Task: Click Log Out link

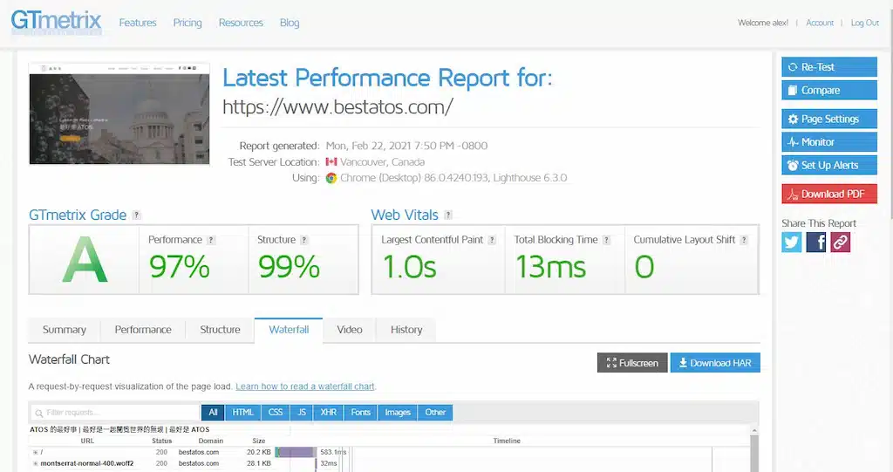Action: coord(864,23)
